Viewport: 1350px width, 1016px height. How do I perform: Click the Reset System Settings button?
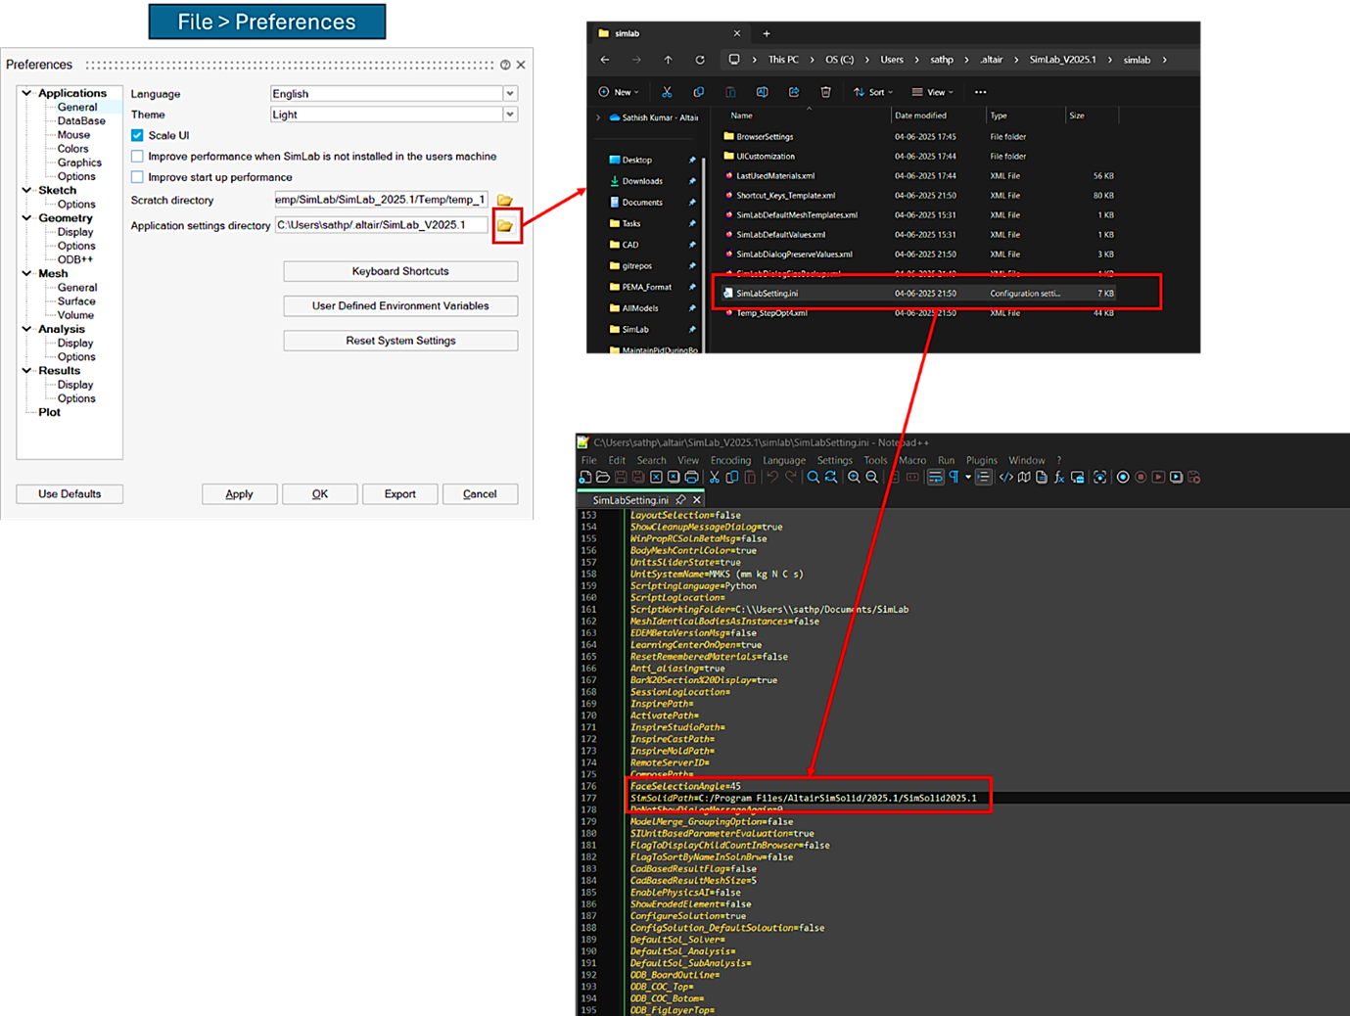pyautogui.click(x=400, y=341)
